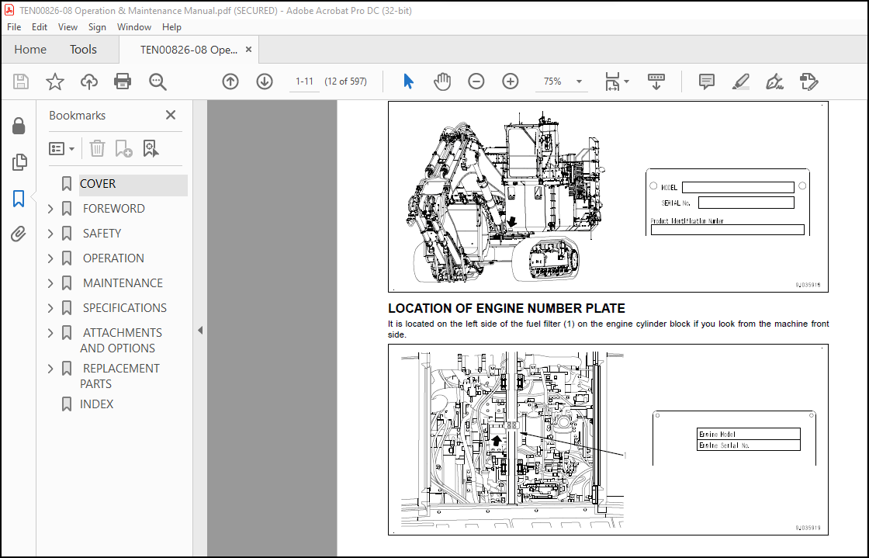Screen dimensions: 869x558
Task: Click the page number field 1-11
Action: coord(304,81)
